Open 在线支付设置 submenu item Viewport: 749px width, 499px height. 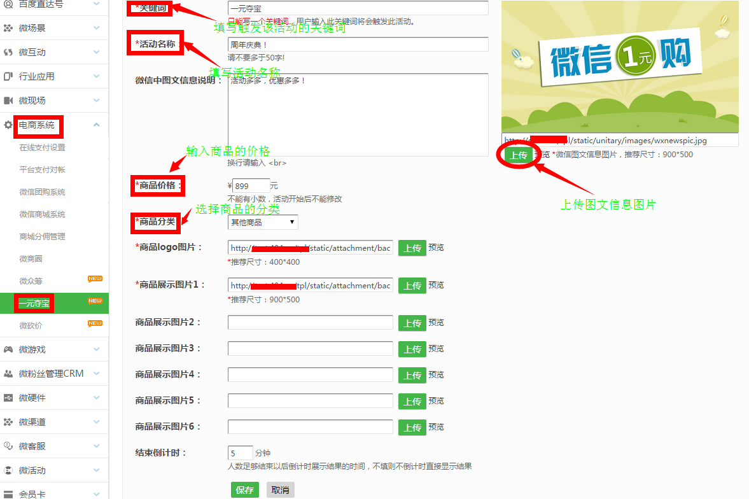coord(42,148)
